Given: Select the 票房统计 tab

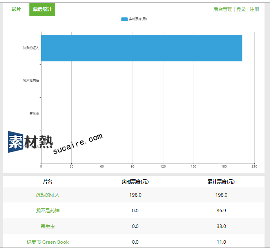Looking at the screenshot, I should click(42, 9).
